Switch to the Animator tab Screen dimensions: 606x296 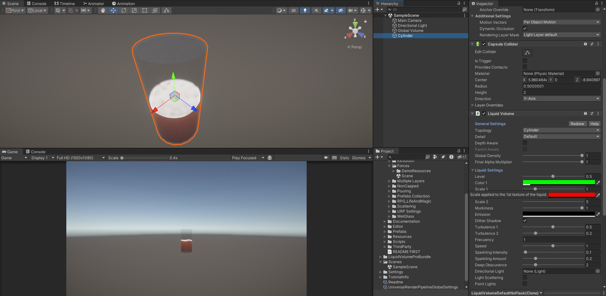pyautogui.click(x=93, y=3)
